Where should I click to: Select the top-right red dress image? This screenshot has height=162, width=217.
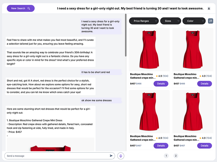point(193,50)
